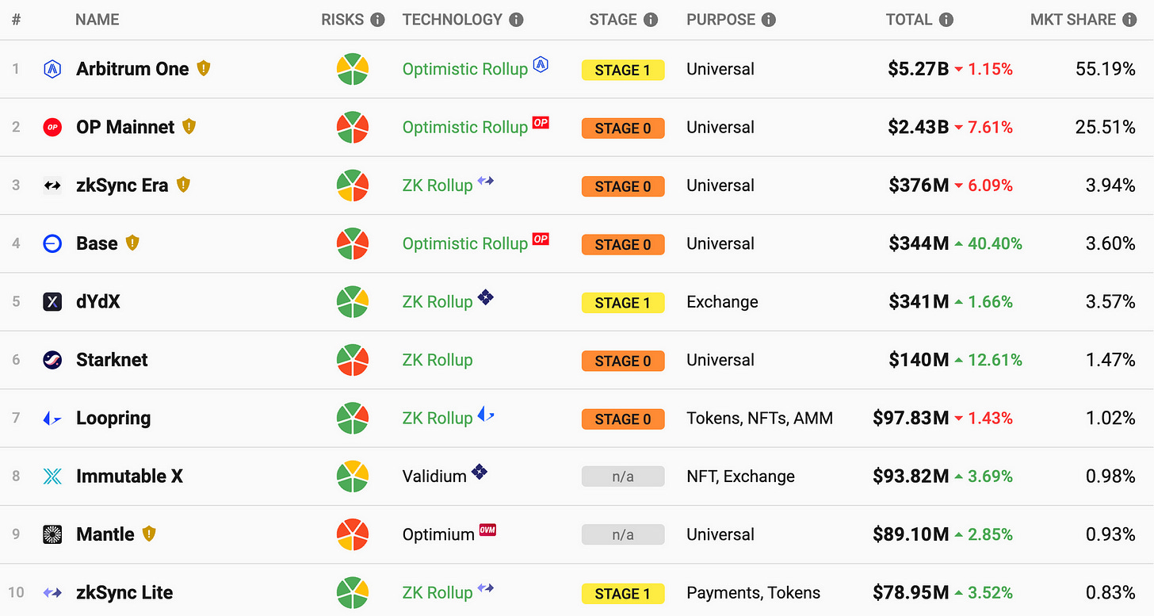Click the Arbitrum One project logo
Image resolution: width=1154 pixels, height=616 pixels.
pyautogui.click(x=52, y=69)
